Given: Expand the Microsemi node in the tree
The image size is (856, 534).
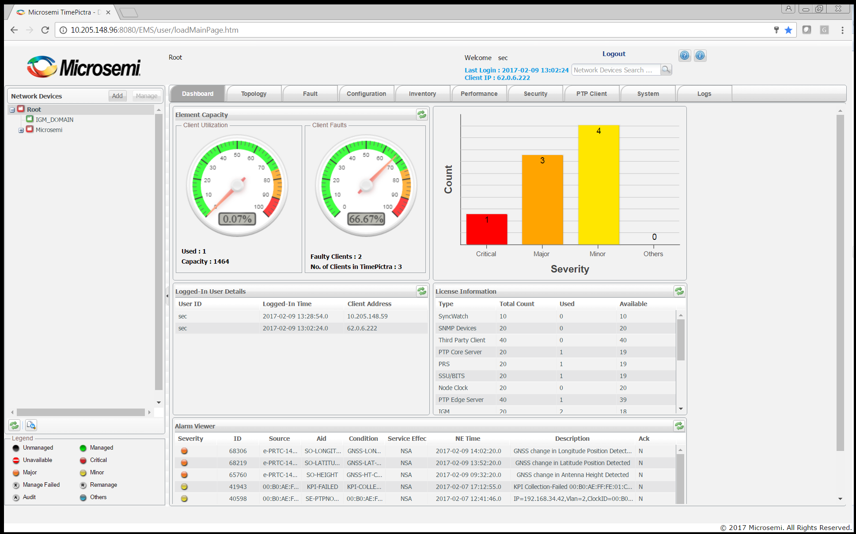Looking at the screenshot, I should pyautogui.click(x=21, y=129).
